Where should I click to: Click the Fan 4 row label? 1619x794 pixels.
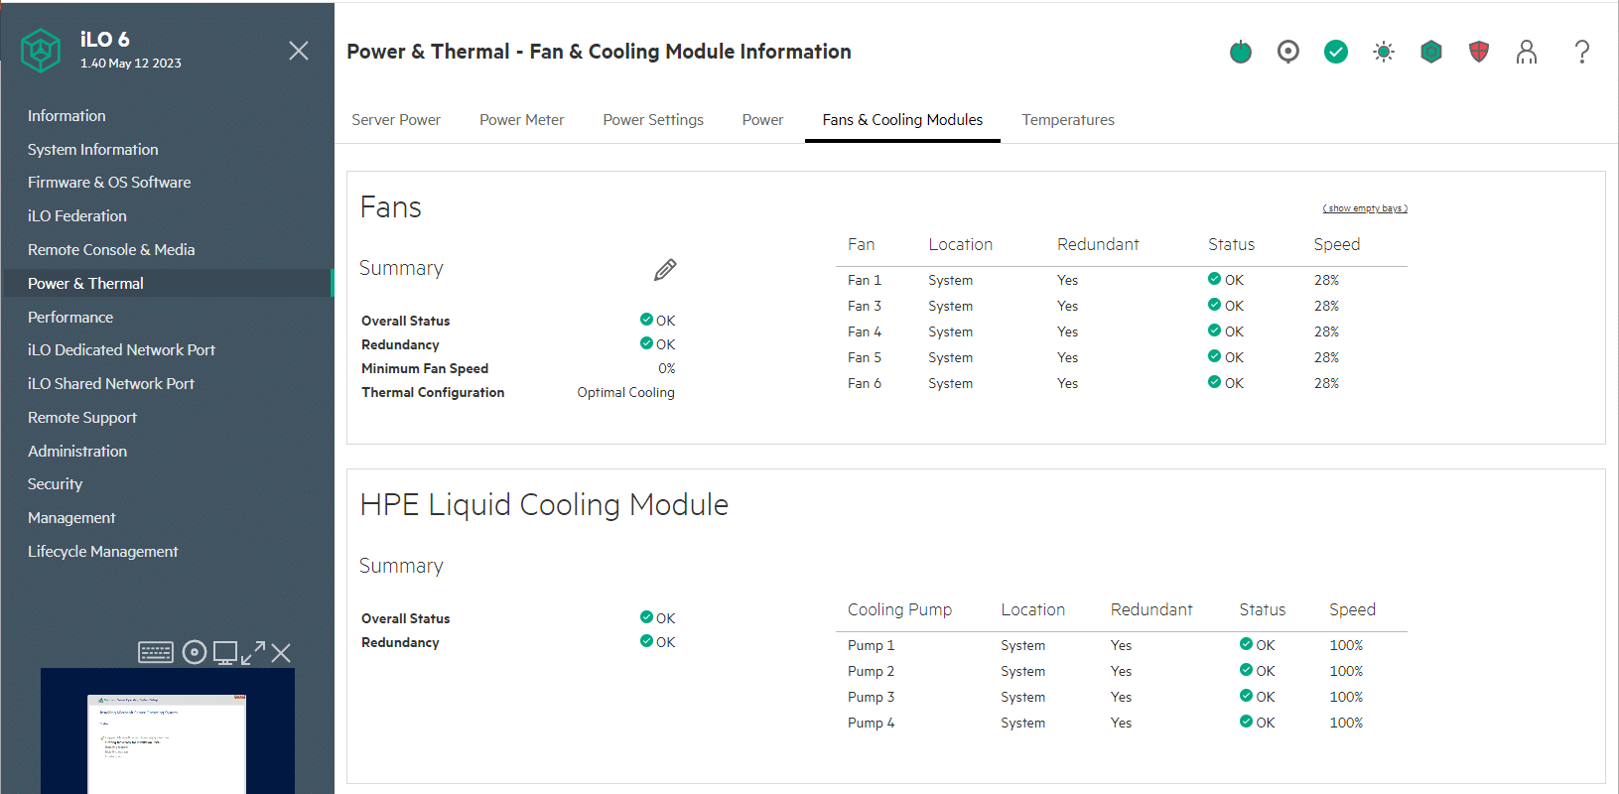[x=865, y=332]
